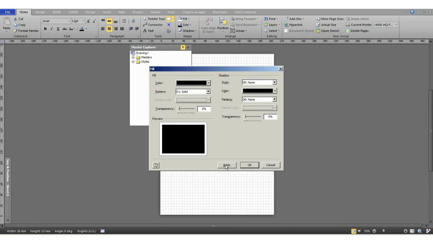Switch to the Review ribbon tab

point(155,12)
